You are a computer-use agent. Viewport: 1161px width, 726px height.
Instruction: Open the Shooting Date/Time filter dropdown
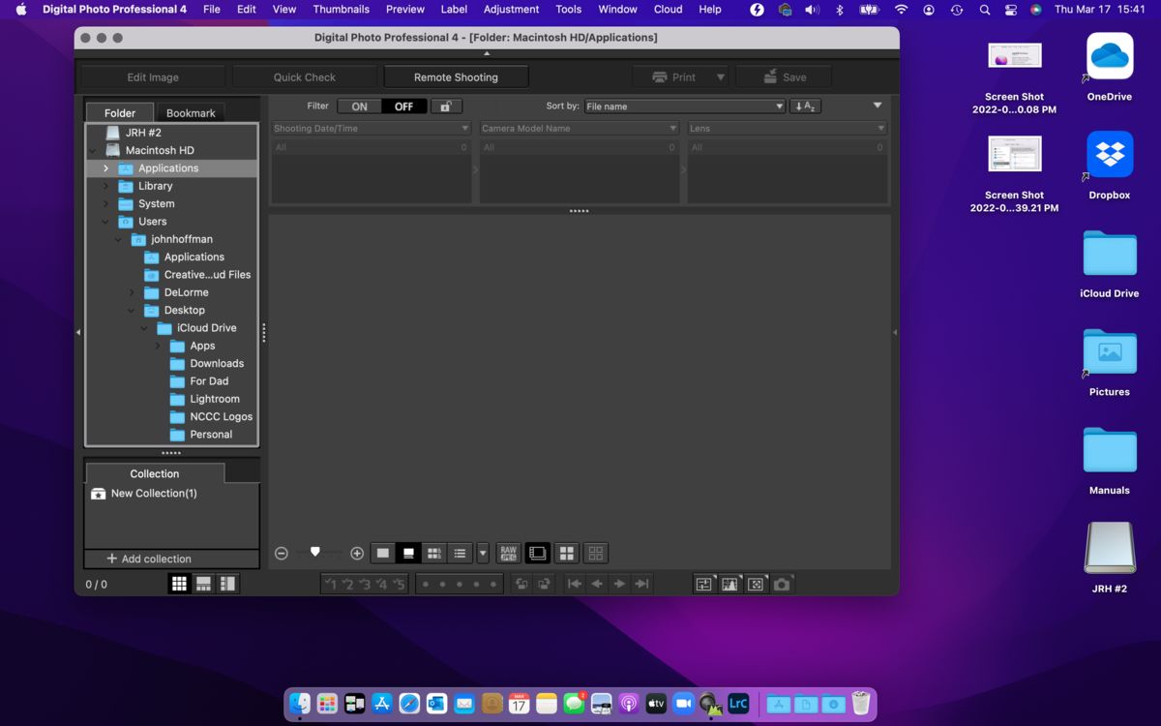click(x=372, y=128)
